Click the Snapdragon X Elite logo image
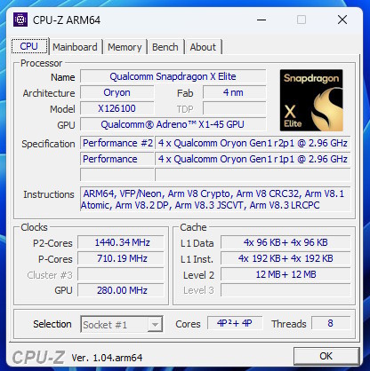Viewport: 370px width, 371px height. pos(311,100)
